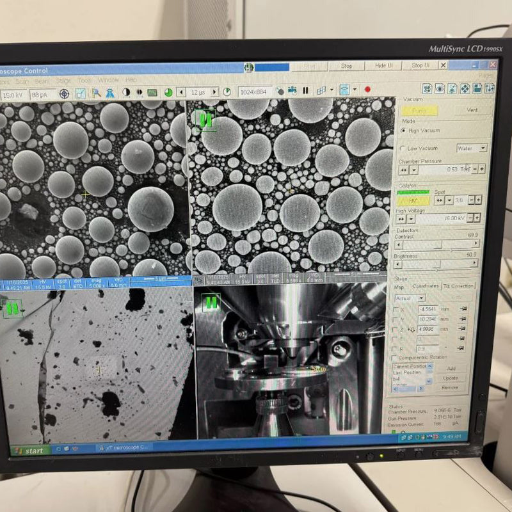Open the Scan menu
512x512 pixels.
click(x=22, y=82)
